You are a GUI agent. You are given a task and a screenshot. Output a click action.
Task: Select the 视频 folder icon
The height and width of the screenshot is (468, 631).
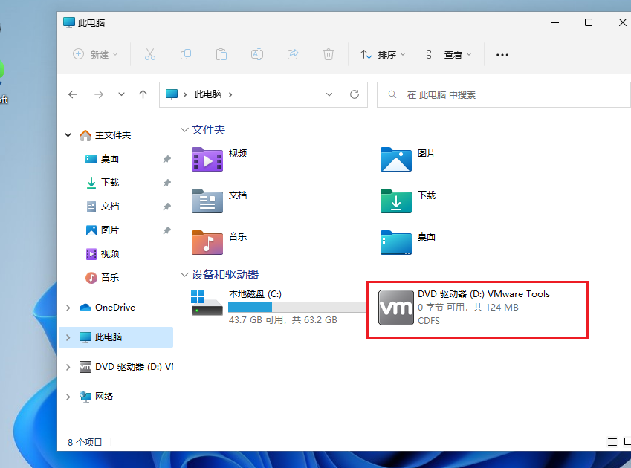pyautogui.click(x=207, y=160)
